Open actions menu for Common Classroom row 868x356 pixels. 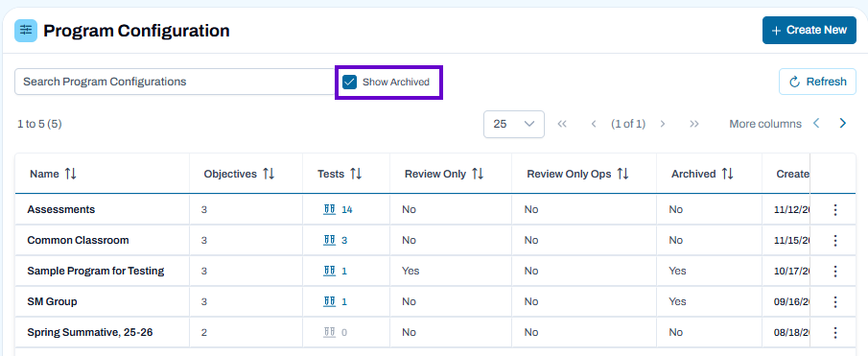coord(835,240)
